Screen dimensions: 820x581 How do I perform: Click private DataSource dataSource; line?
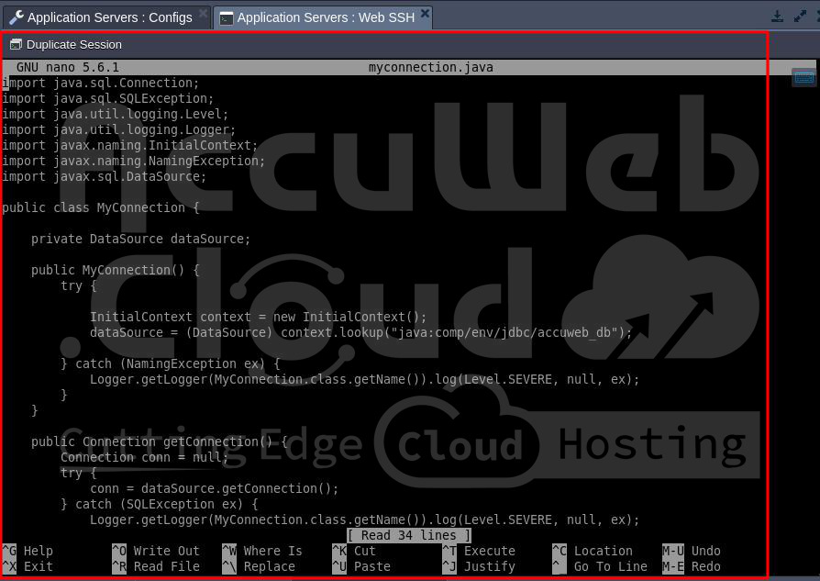[140, 239]
